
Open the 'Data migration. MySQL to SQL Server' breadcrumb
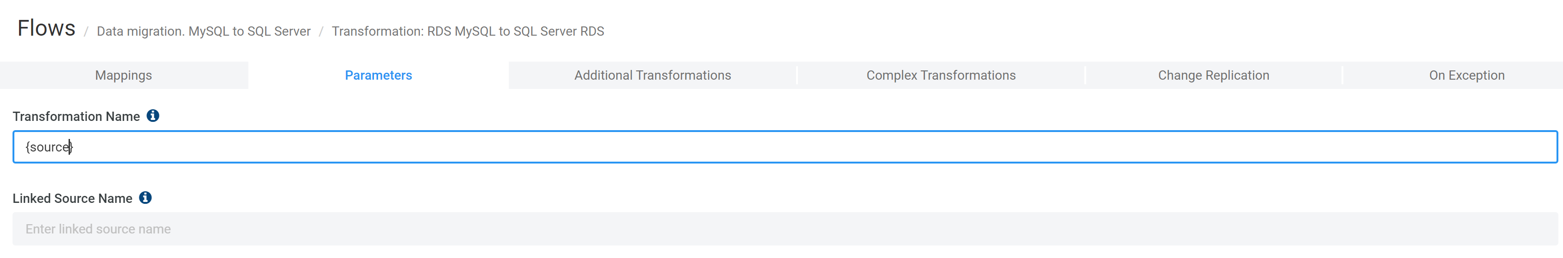coord(203,31)
